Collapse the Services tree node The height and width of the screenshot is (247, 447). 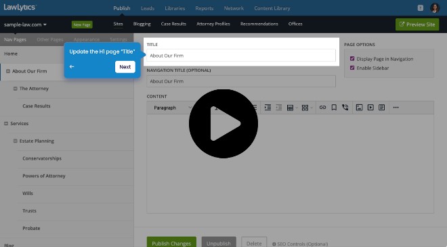(x=6, y=123)
